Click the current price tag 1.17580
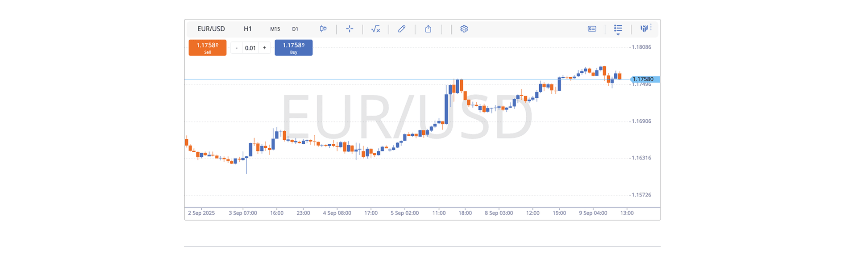857x259 pixels. point(645,79)
